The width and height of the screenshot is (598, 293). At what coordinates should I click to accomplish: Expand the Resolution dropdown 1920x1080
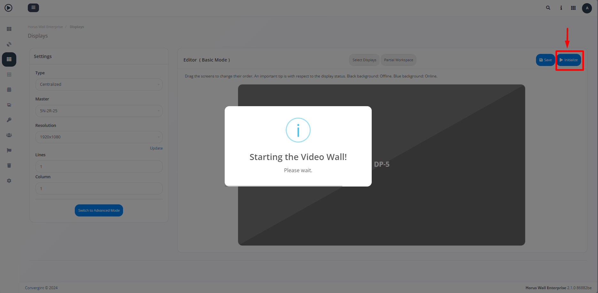[99, 137]
